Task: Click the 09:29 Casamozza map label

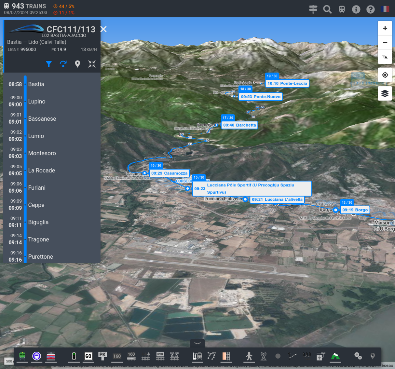Action: click(169, 173)
